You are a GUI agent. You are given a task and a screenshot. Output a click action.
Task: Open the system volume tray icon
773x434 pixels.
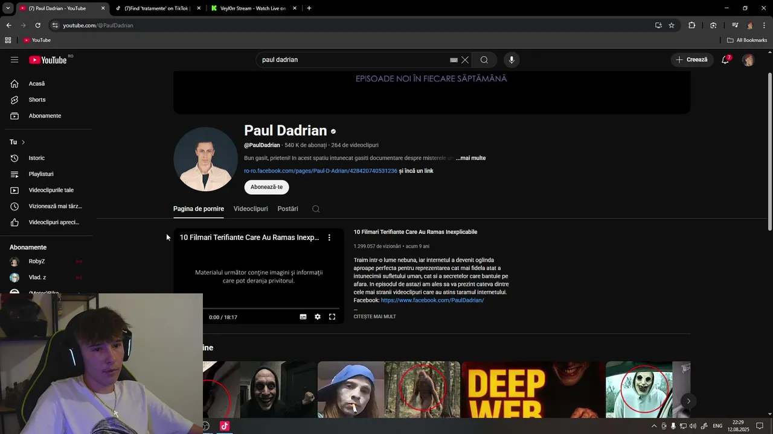(x=693, y=426)
